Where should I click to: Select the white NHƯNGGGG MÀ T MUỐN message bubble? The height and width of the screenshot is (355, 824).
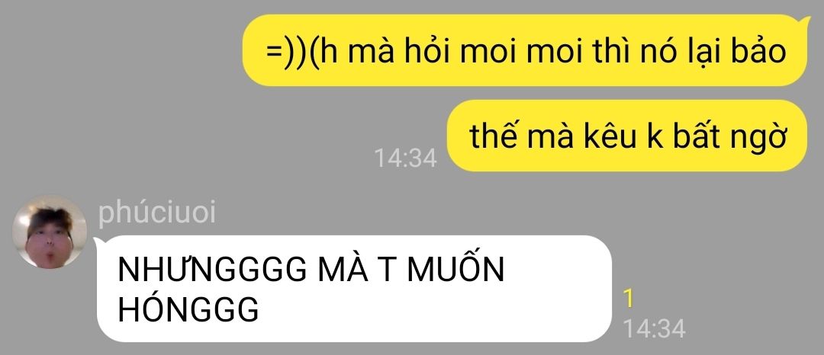[x=354, y=289]
